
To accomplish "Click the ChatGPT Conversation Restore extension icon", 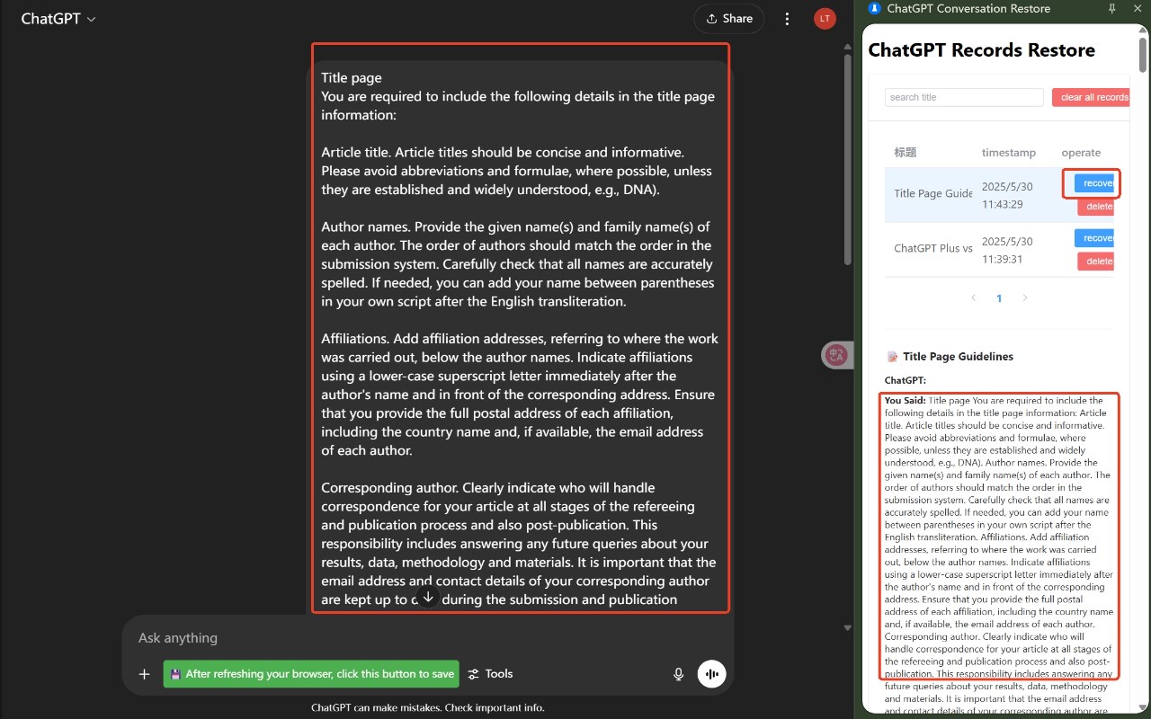I will tap(874, 8).
